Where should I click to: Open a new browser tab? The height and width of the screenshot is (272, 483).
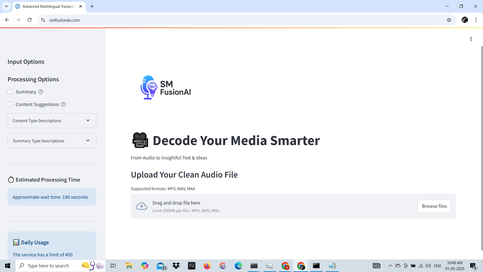pos(92,7)
